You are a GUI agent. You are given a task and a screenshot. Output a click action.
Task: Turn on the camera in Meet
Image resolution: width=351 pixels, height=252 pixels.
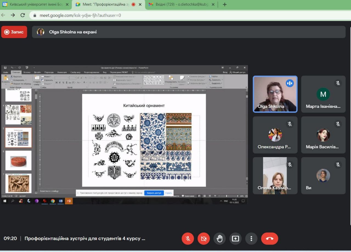point(204,239)
